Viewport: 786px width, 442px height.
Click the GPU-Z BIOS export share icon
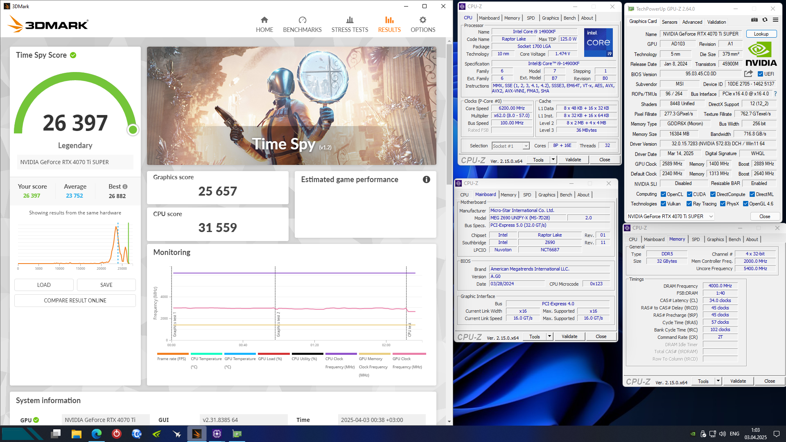[x=748, y=74]
